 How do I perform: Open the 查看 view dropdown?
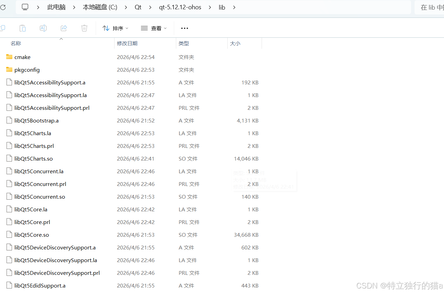click(x=154, y=28)
